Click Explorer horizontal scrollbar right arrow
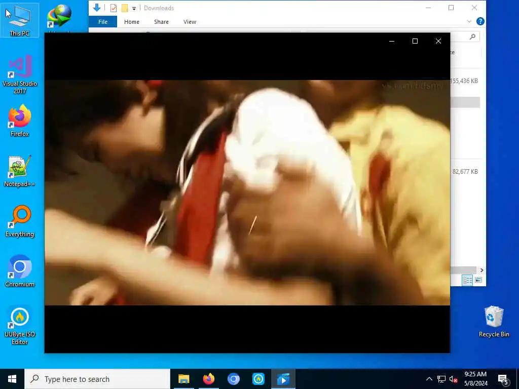The image size is (519, 389). click(481, 270)
